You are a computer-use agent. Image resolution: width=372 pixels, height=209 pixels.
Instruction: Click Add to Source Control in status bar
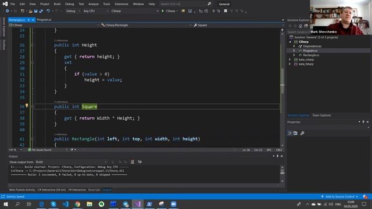coord(339,197)
